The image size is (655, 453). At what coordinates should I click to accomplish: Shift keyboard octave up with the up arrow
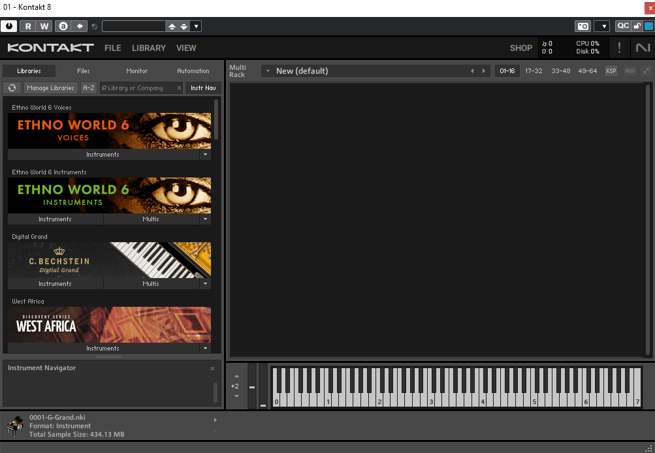(236, 376)
